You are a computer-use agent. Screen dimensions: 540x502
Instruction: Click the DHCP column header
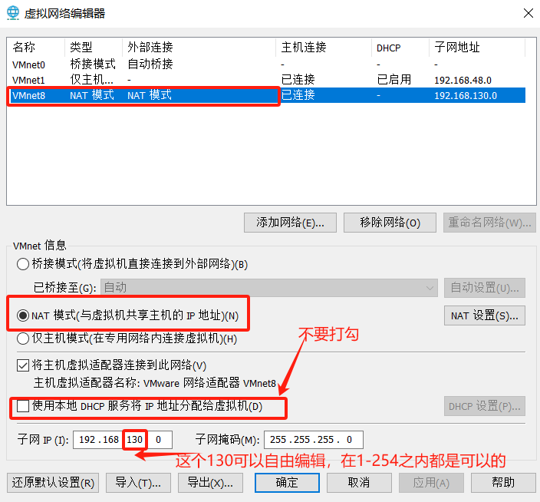point(400,47)
